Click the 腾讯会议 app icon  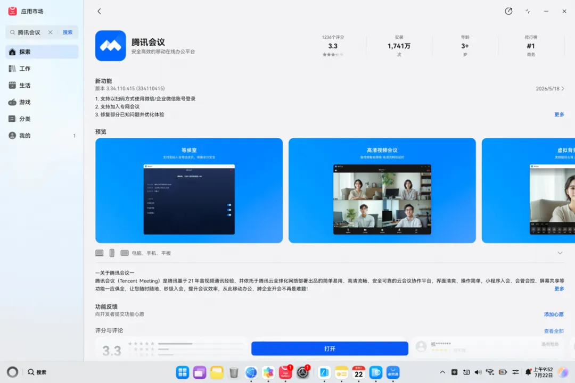pos(110,46)
